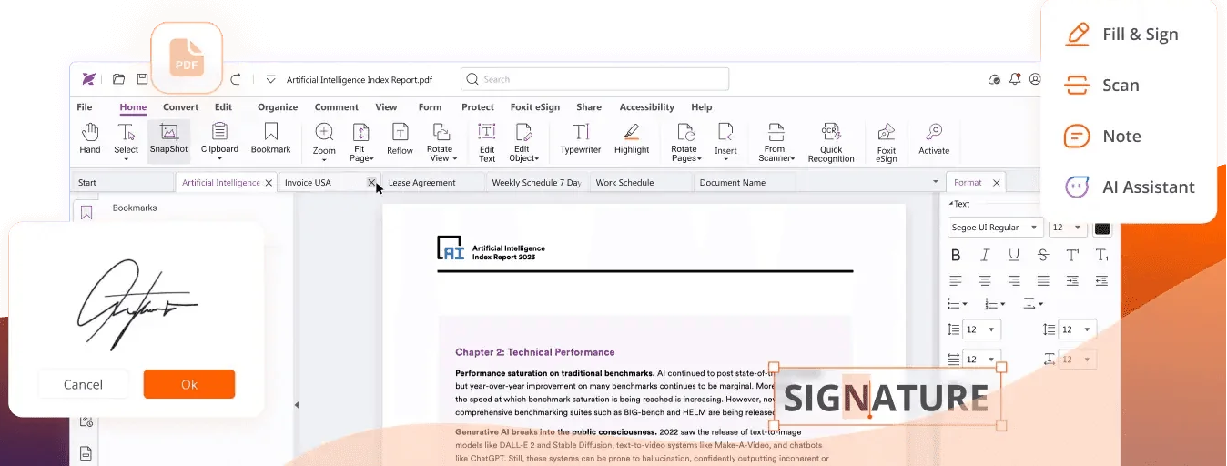Increase indent in Format panel
1227x466 pixels.
[x=1072, y=280]
